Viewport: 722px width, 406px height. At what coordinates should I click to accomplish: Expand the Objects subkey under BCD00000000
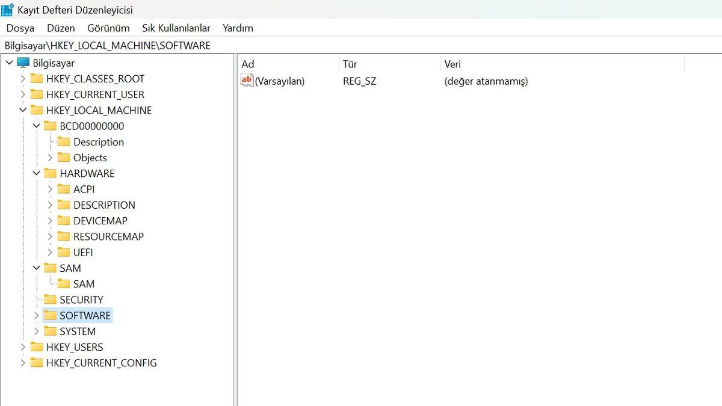tap(51, 158)
